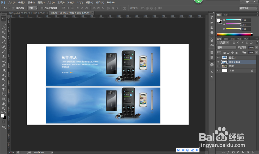Select the Zoom tool
Viewport: 259px width, 154px height.
pyautogui.click(x=3, y=108)
